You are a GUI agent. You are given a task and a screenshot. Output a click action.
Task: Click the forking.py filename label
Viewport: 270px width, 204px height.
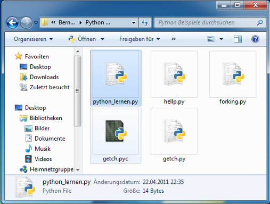[233, 101]
